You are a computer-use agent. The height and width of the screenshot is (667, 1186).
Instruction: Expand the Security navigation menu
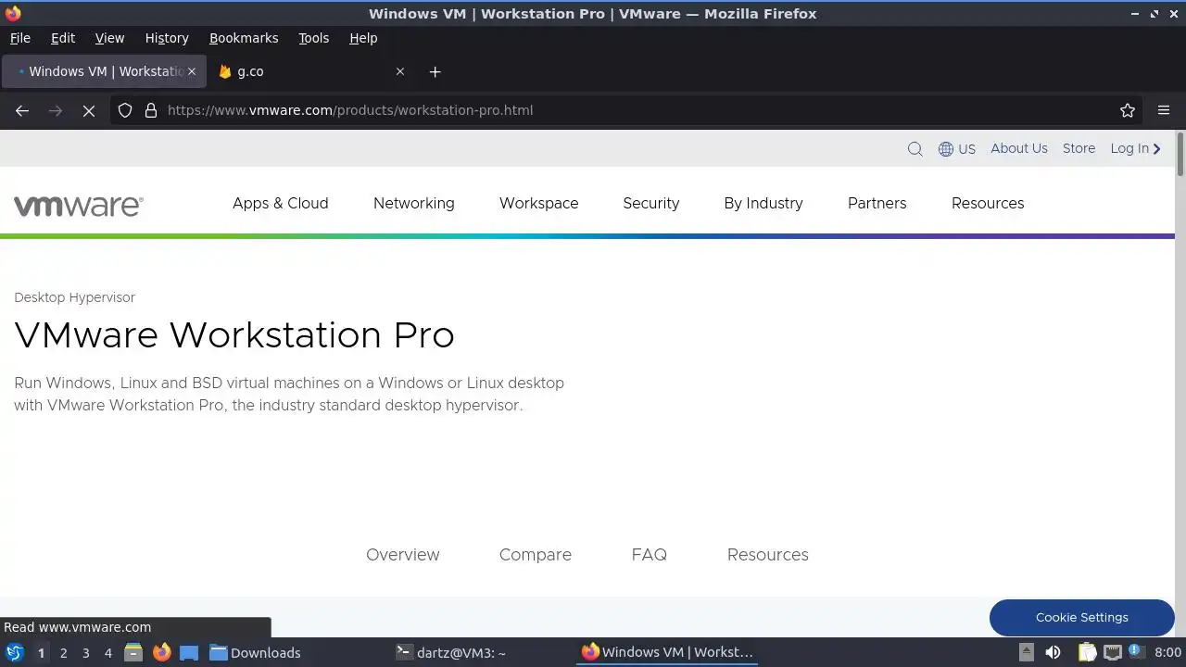pos(651,203)
